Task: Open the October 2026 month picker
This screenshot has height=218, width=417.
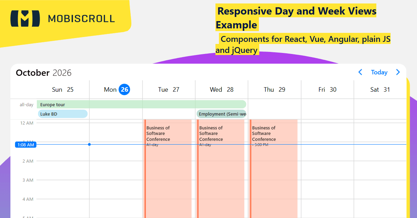Action: pos(44,73)
